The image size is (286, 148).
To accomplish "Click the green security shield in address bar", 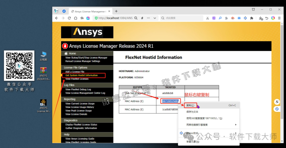I will pyautogui.click(x=96, y=18).
